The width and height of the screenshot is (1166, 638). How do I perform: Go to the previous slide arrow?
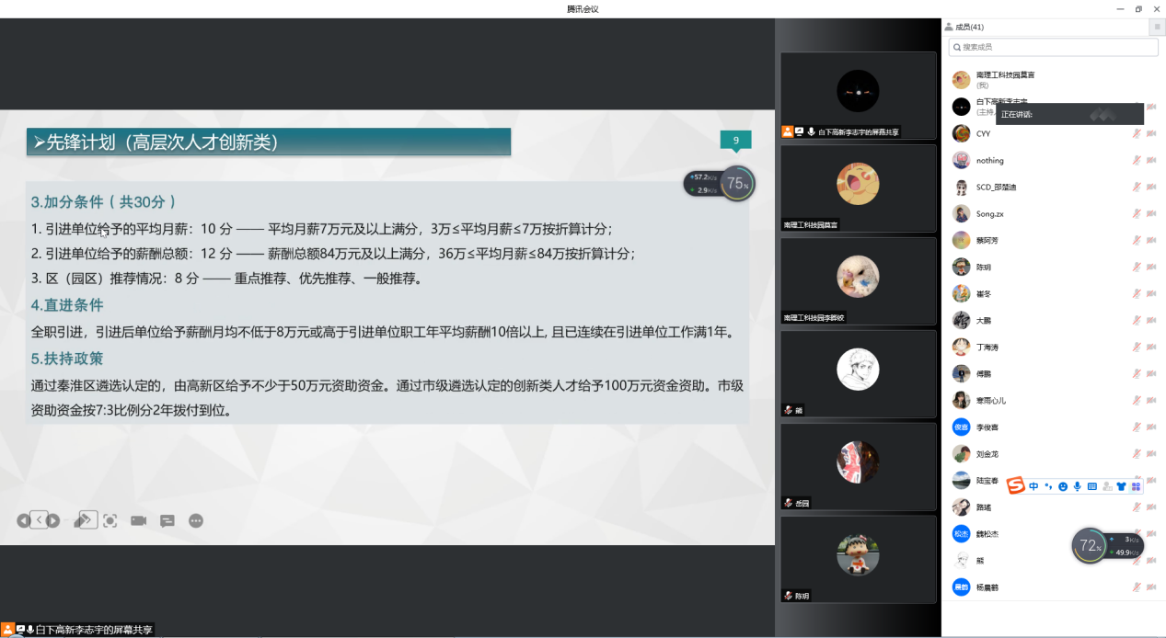coord(24,520)
